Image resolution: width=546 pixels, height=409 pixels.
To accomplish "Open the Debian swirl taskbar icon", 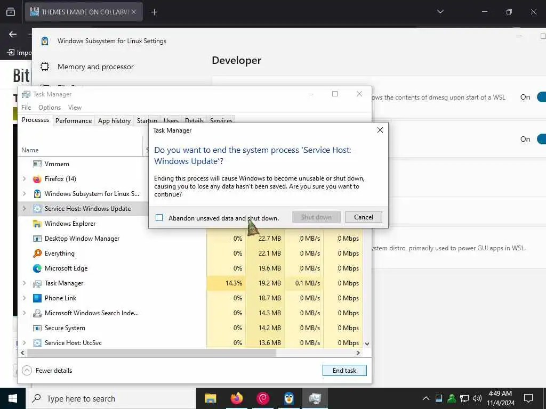I will (x=263, y=398).
